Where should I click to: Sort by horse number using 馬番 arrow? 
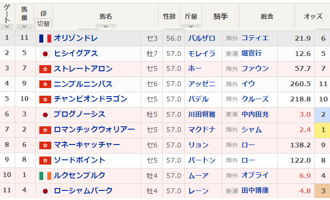24,26
